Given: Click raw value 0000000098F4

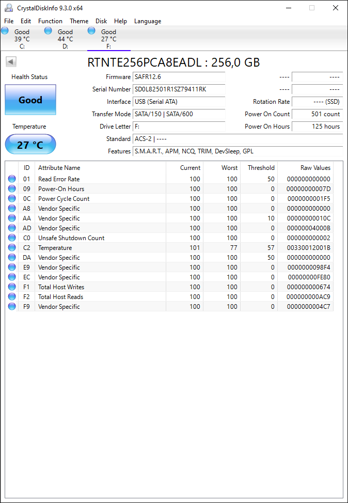Looking at the screenshot, I should point(309,267).
